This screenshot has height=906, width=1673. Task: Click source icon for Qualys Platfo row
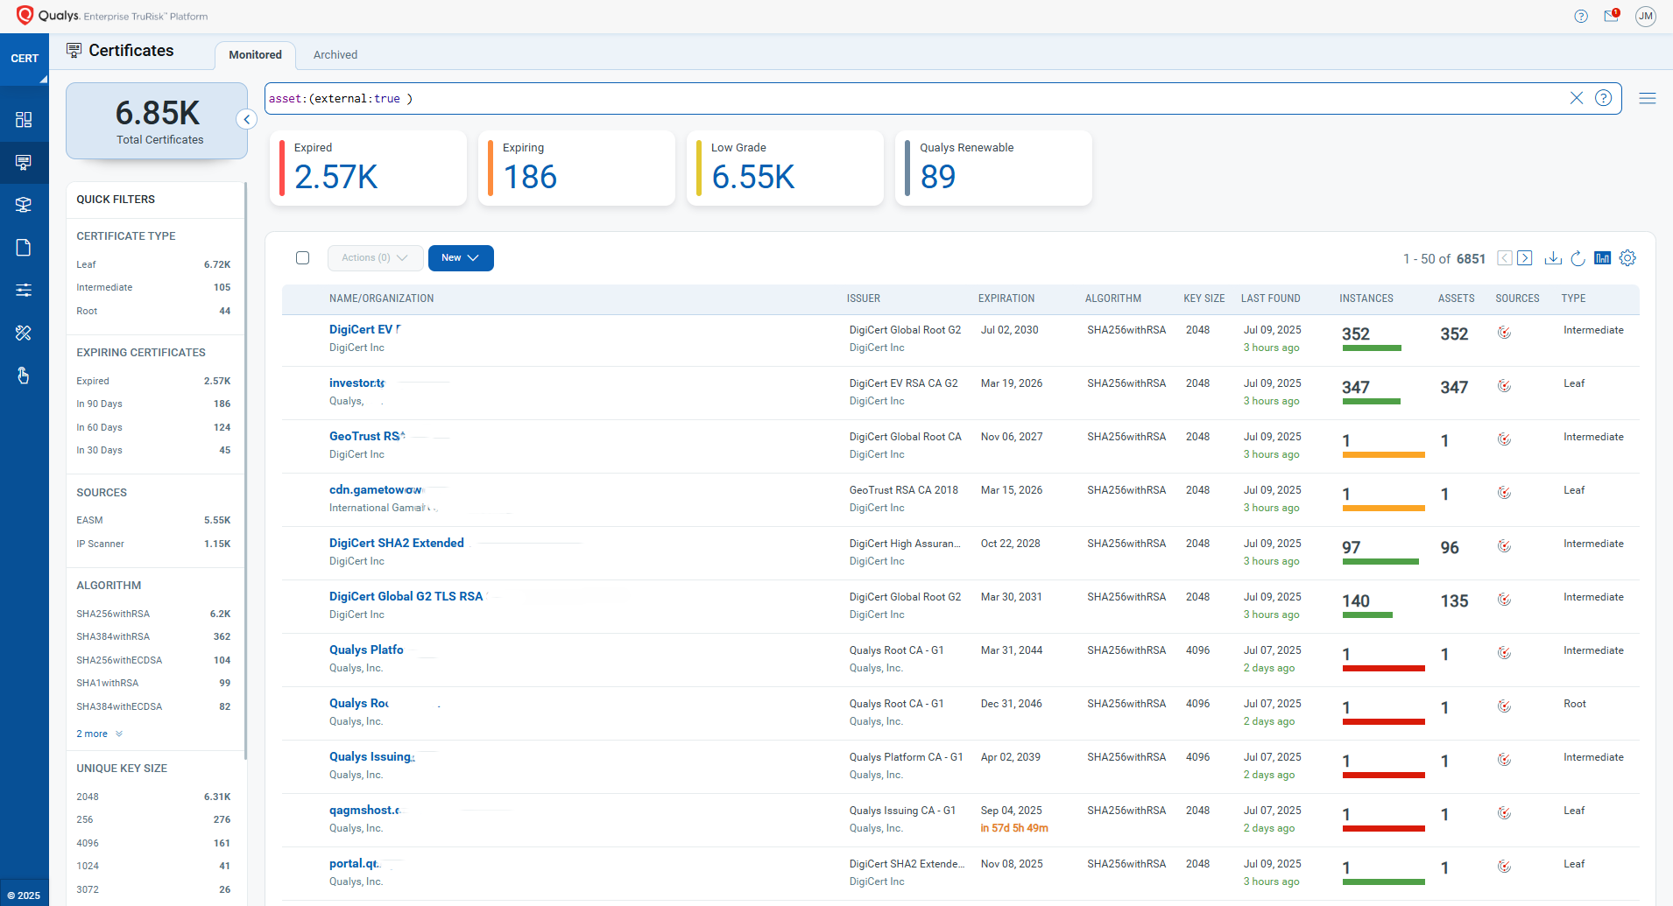click(1504, 653)
